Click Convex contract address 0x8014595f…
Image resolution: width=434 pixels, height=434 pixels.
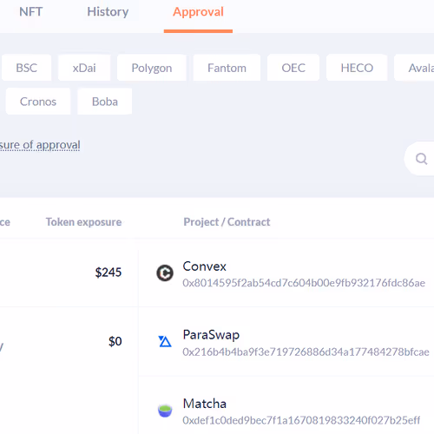pos(304,283)
